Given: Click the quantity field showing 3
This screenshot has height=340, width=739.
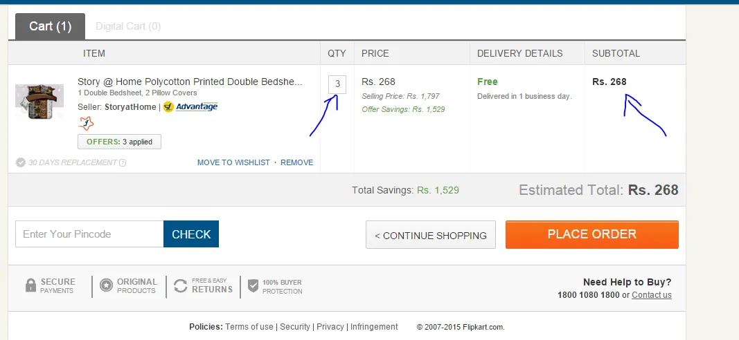Looking at the screenshot, I should coord(337,84).
